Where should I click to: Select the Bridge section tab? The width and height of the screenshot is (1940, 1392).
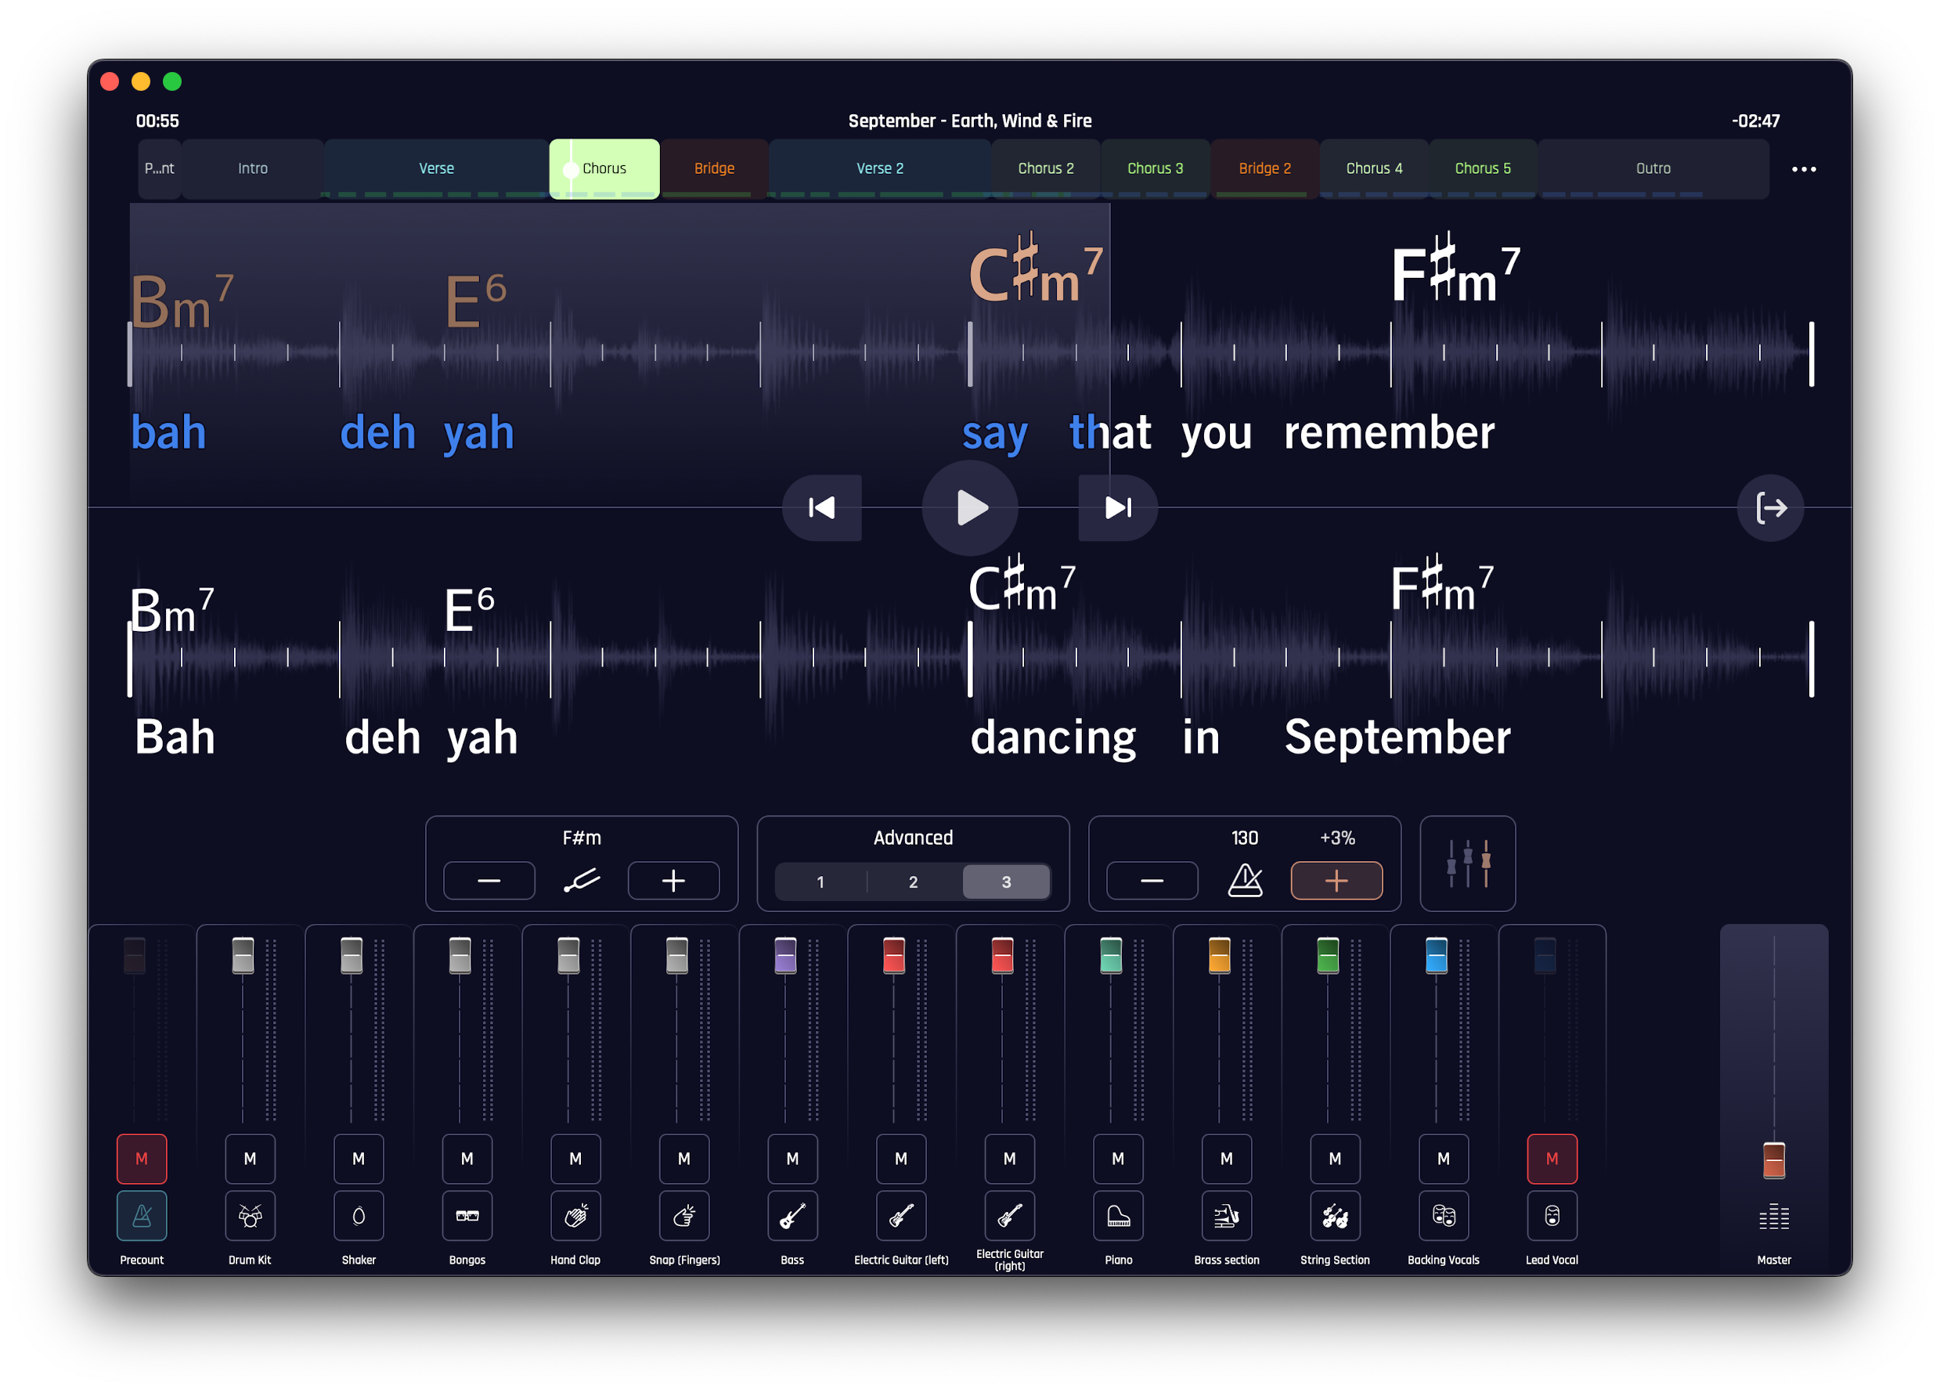(713, 168)
